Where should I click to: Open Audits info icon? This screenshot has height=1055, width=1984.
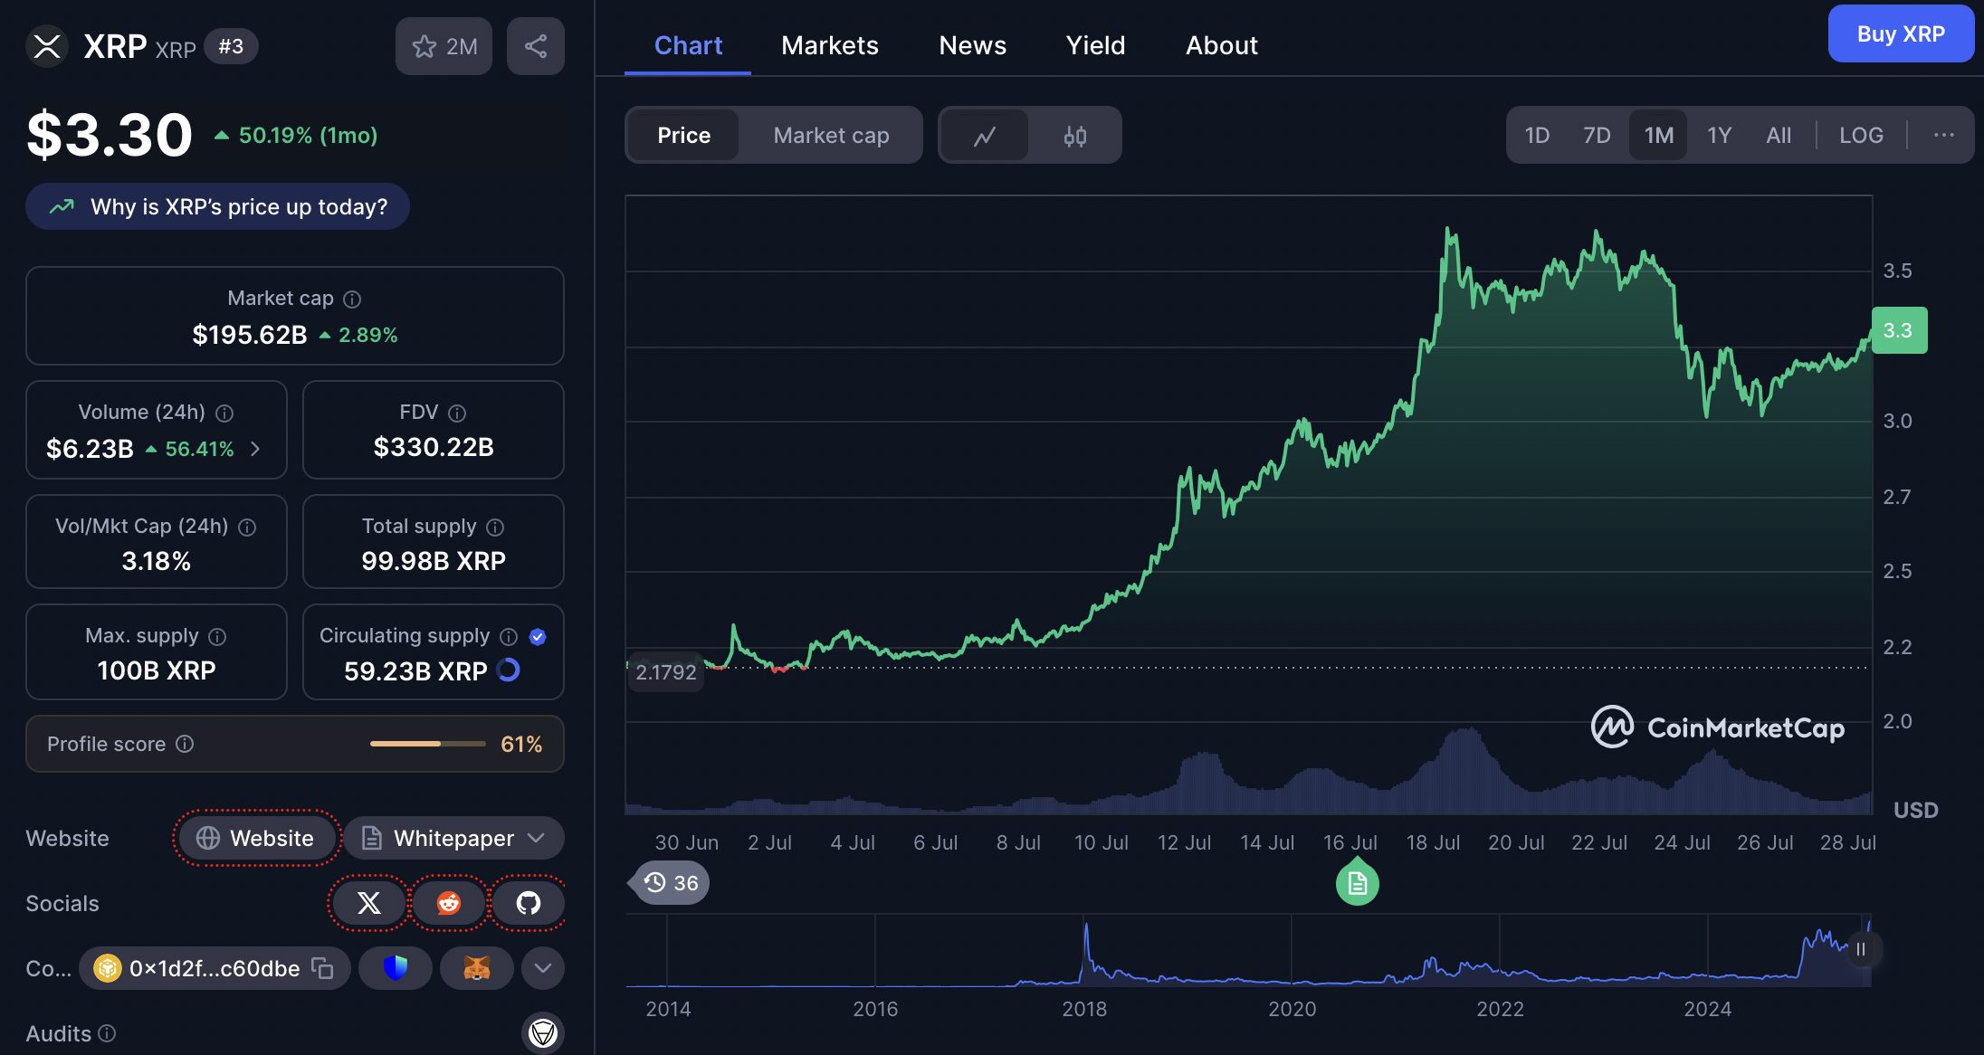(107, 1033)
